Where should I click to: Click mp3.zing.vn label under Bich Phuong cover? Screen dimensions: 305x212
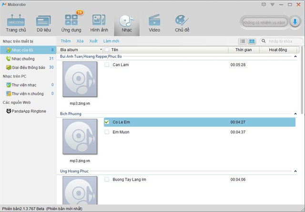coord(80,161)
